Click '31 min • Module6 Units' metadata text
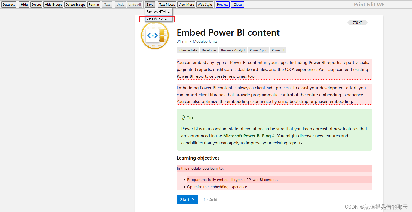 (x=197, y=41)
